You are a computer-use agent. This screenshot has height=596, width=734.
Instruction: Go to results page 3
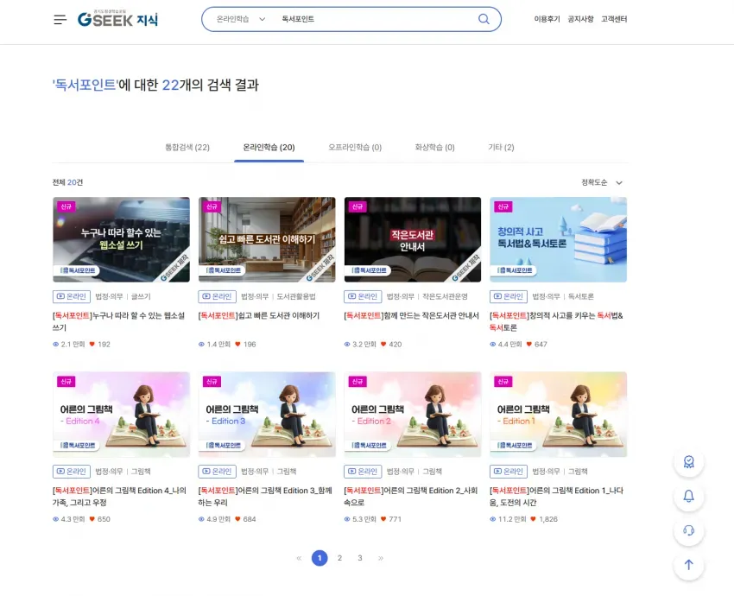[x=360, y=558]
